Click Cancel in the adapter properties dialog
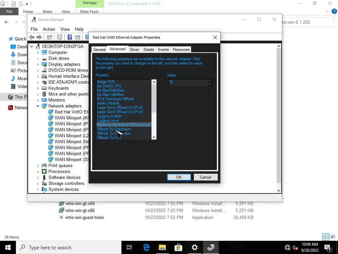 pos(205,177)
